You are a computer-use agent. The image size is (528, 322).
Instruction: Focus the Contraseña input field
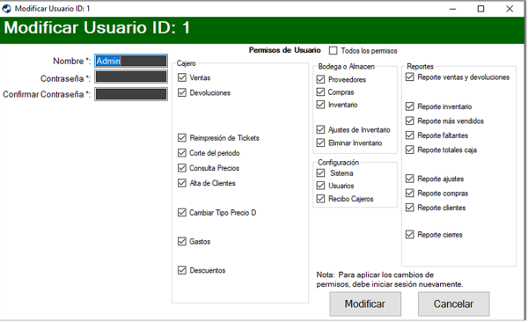(131, 77)
